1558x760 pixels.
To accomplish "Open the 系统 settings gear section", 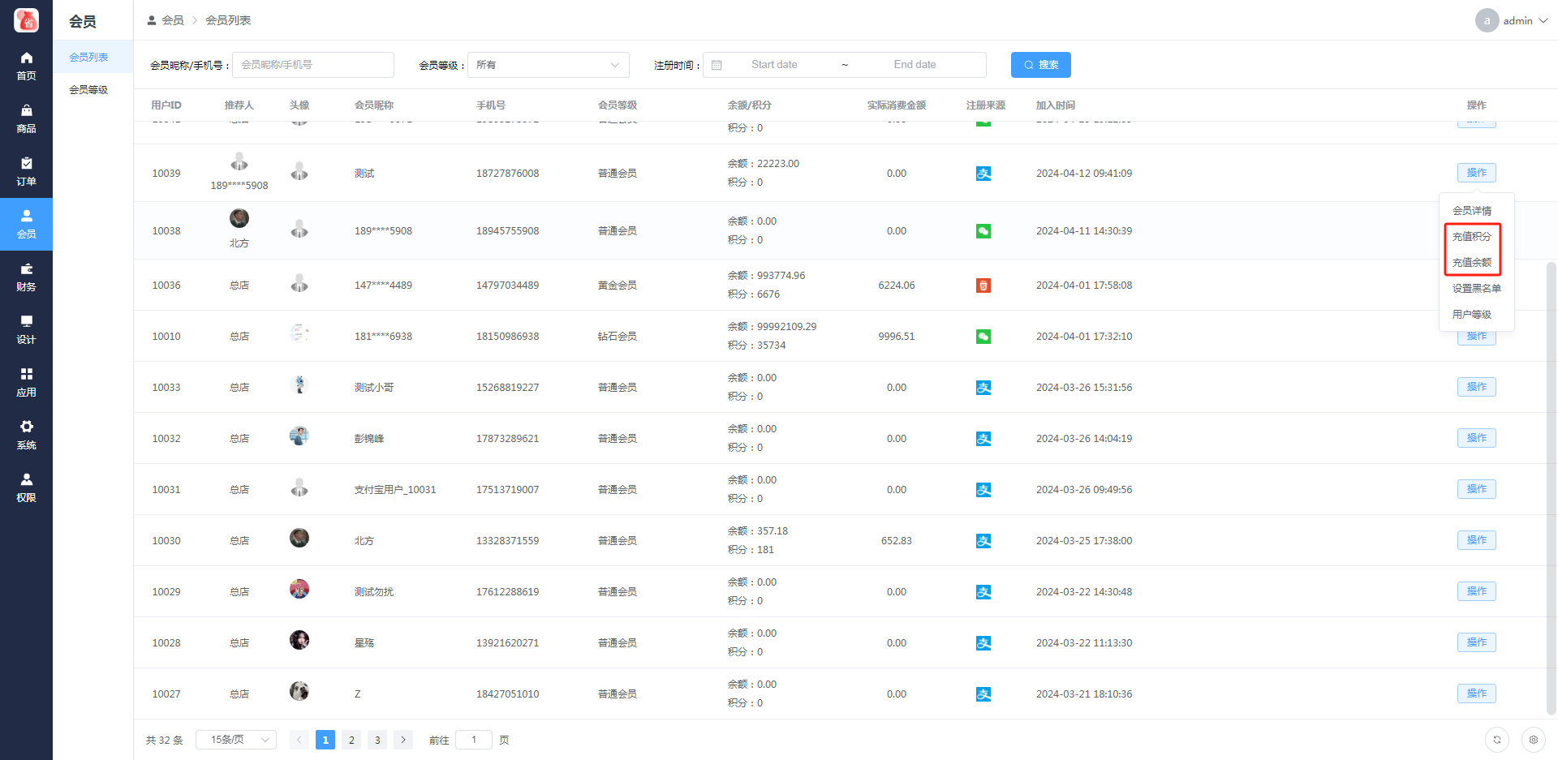I will (x=26, y=435).
